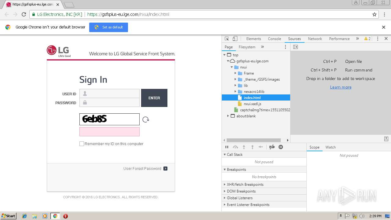Image resolution: width=391 pixels, height=220 pixels.
Task: Select the Page navigator tab
Action: click(x=228, y=47)
